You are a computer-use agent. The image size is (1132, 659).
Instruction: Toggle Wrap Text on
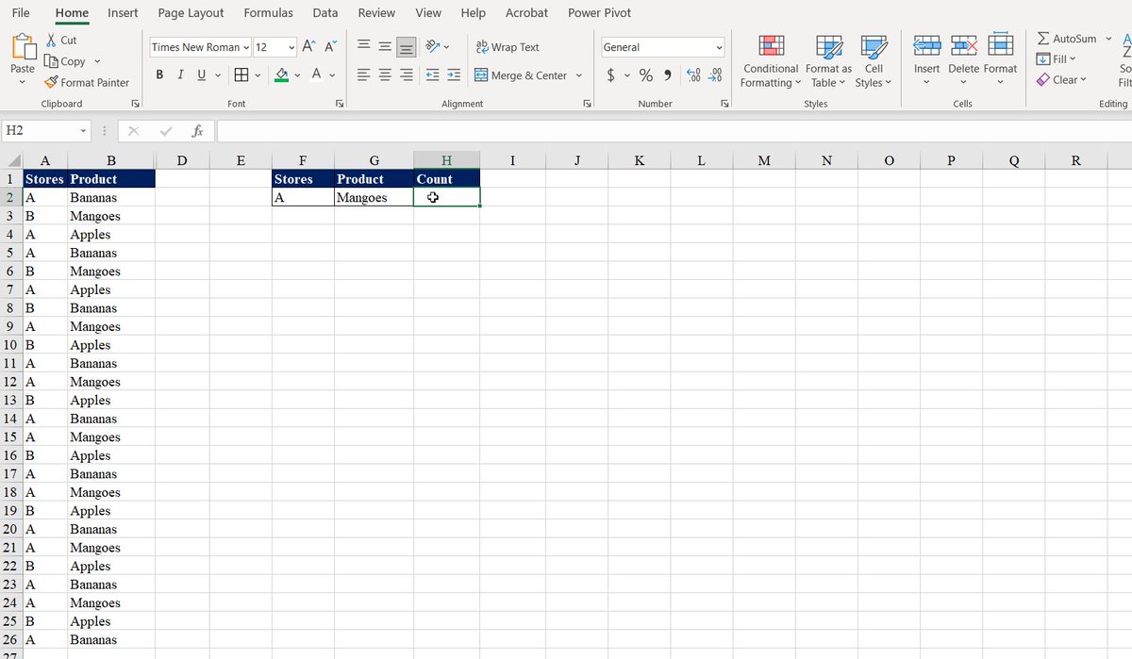point(508,47)
